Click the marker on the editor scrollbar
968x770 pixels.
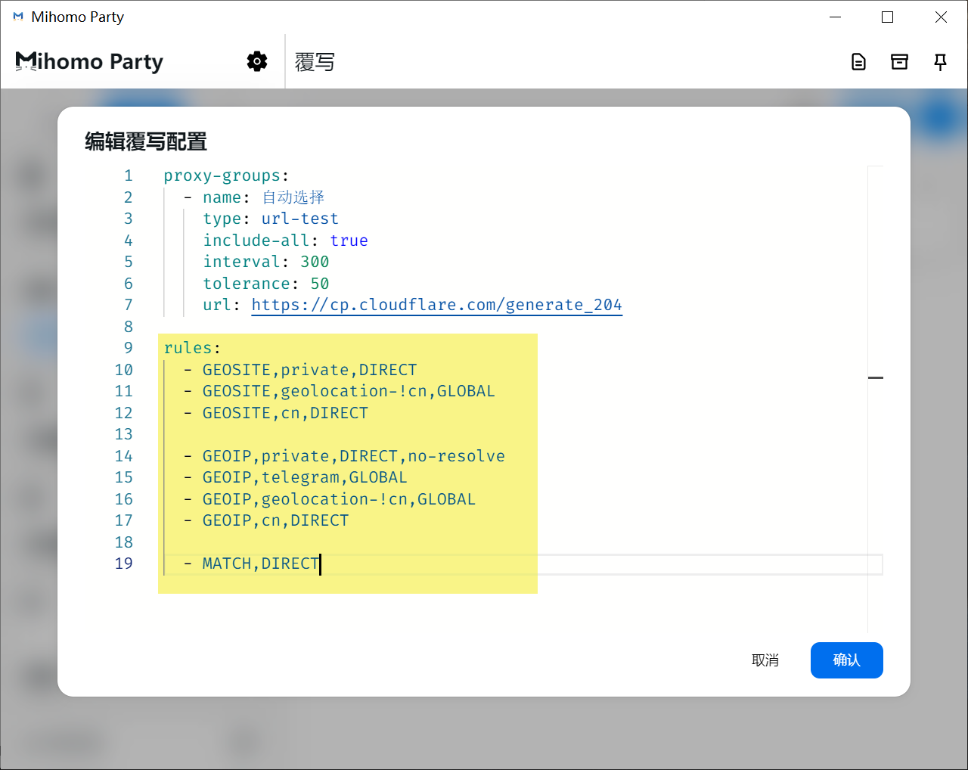[x=876, y=377]
